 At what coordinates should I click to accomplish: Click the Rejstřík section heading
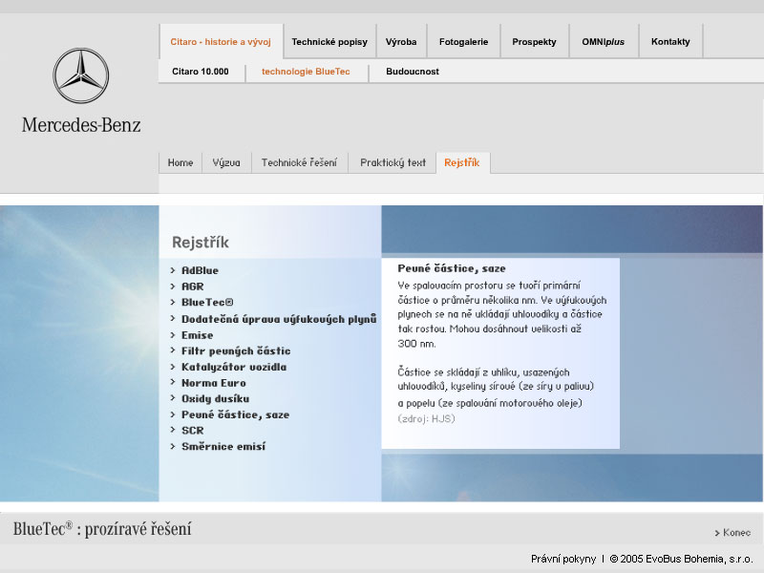pyautogui.click(x=201, y=243)
